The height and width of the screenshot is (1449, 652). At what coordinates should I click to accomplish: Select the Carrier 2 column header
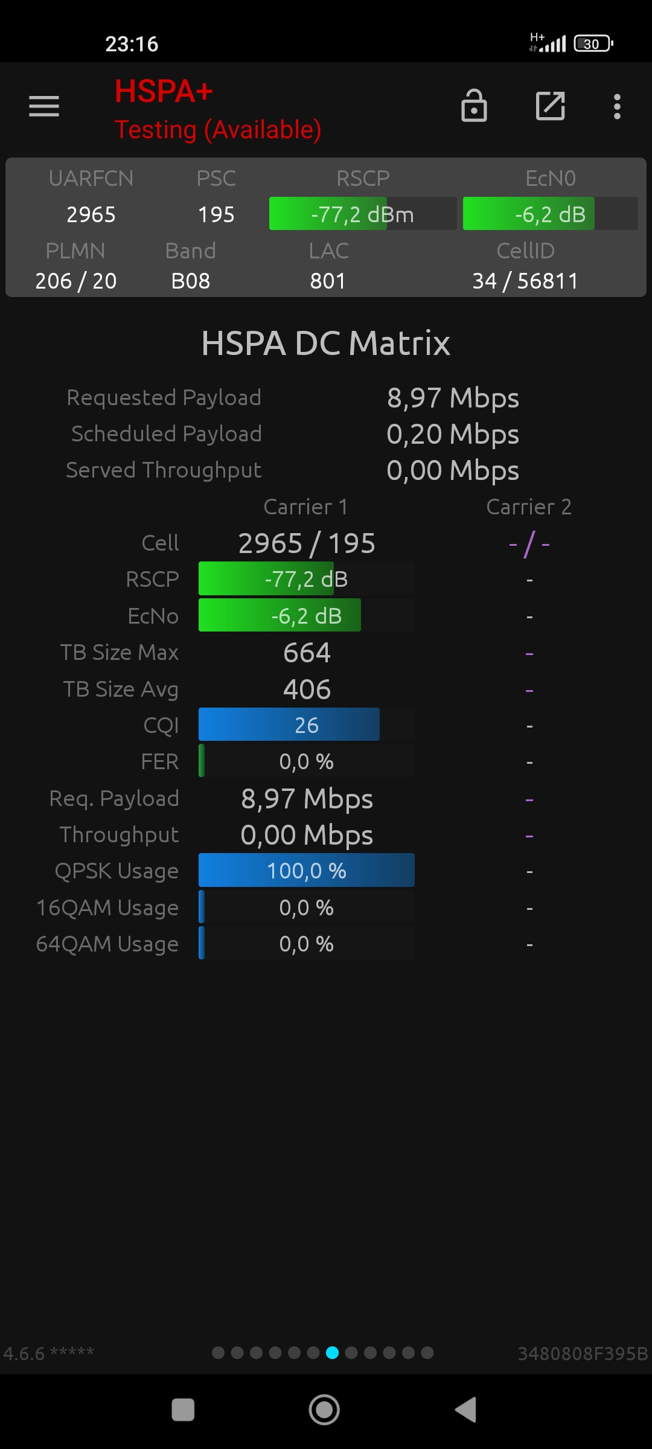pyautogui.click(x=529, y=507)
